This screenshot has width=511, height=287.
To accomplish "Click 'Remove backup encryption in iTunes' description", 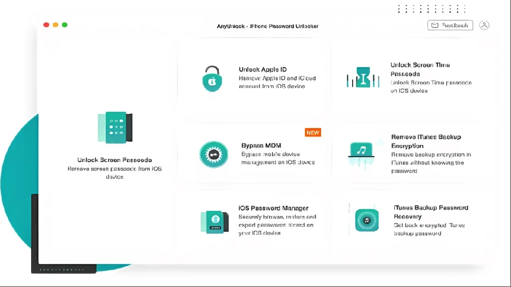I will click(431, 162).
